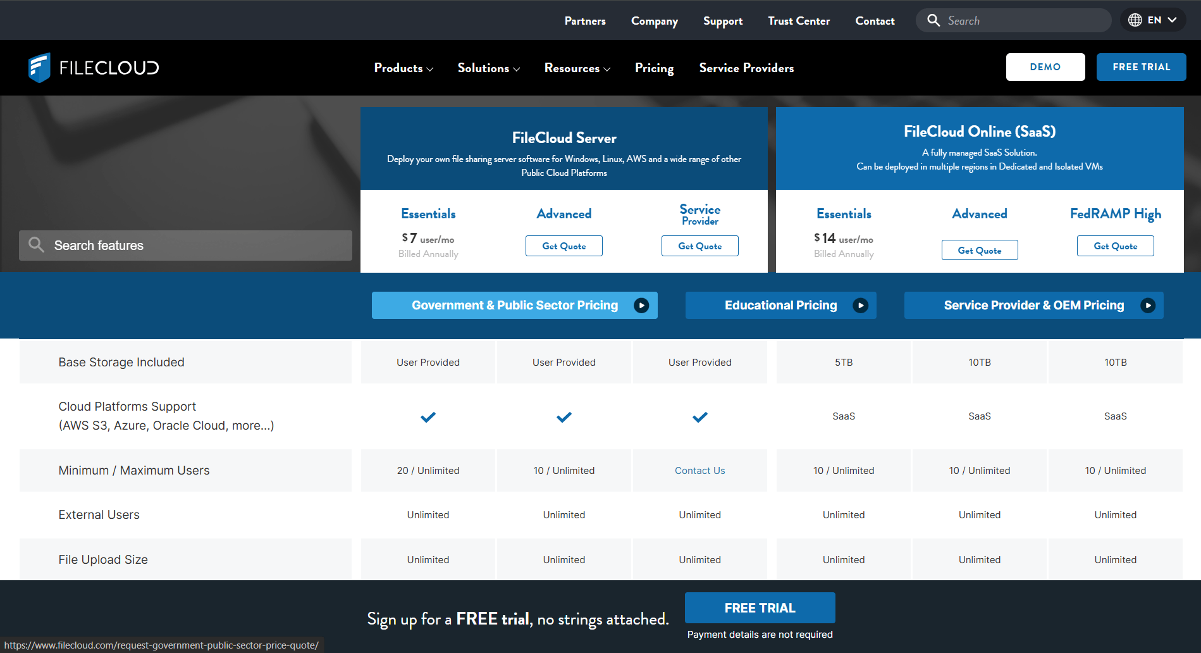Click the globe language icon
This screenshot has width=1201, height=653.
pyautogui.click(x=1135, y=20)
